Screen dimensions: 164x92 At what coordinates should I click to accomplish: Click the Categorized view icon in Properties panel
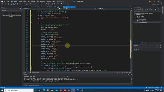click(134, 50)
